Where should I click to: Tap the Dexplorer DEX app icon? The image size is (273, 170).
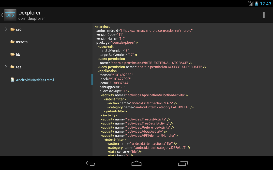pyautogui.click(x=10, y=15)
